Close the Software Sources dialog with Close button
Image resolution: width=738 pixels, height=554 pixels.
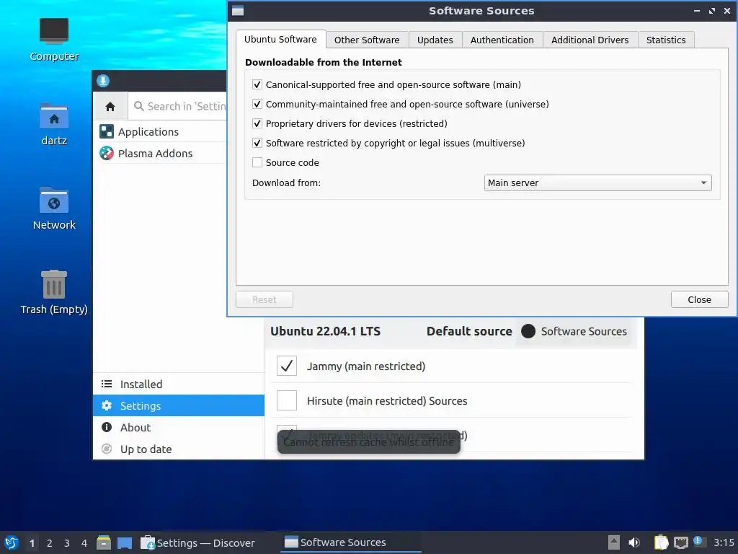click(x=699, y=299)
